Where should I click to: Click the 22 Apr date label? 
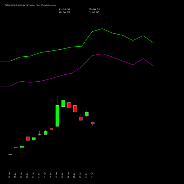[57, 175]
